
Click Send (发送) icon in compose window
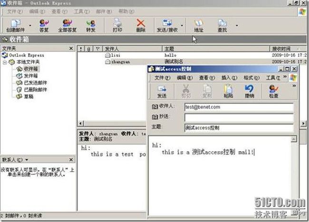pos(162,91)
